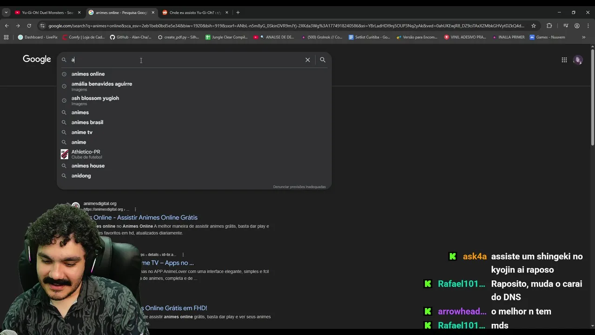Click 'Denunciar previsões inadequadas' link
Viewport: 595px width, 335px height.
click(x=299, y=187)
